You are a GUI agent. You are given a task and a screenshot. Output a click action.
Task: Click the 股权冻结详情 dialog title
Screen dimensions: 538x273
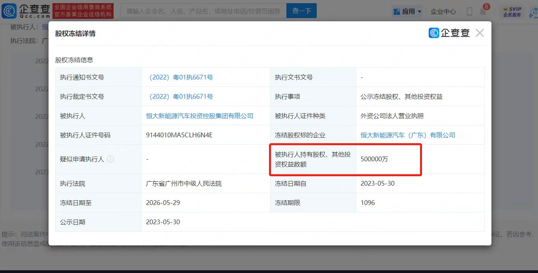75,33
